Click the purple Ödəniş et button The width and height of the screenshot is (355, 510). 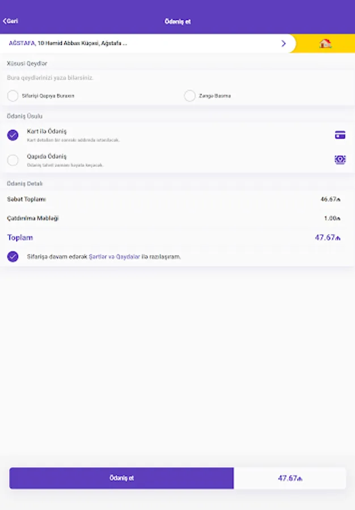click(x=121, y=478)
